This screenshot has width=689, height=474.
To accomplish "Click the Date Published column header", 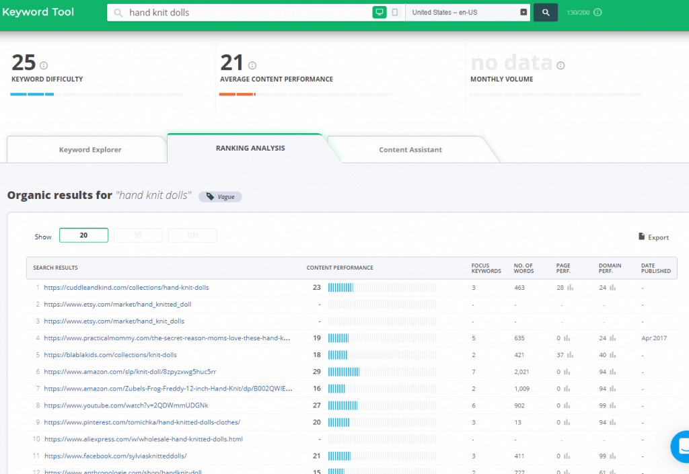I will point(655,268).
